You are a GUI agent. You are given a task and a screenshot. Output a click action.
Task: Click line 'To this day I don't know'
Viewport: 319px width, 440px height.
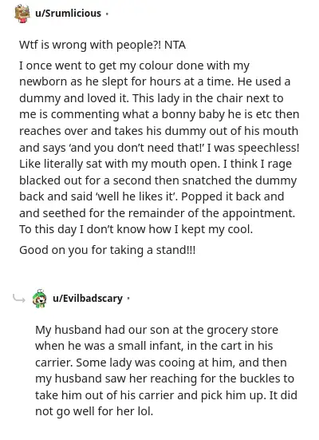[x=136, y=229]
